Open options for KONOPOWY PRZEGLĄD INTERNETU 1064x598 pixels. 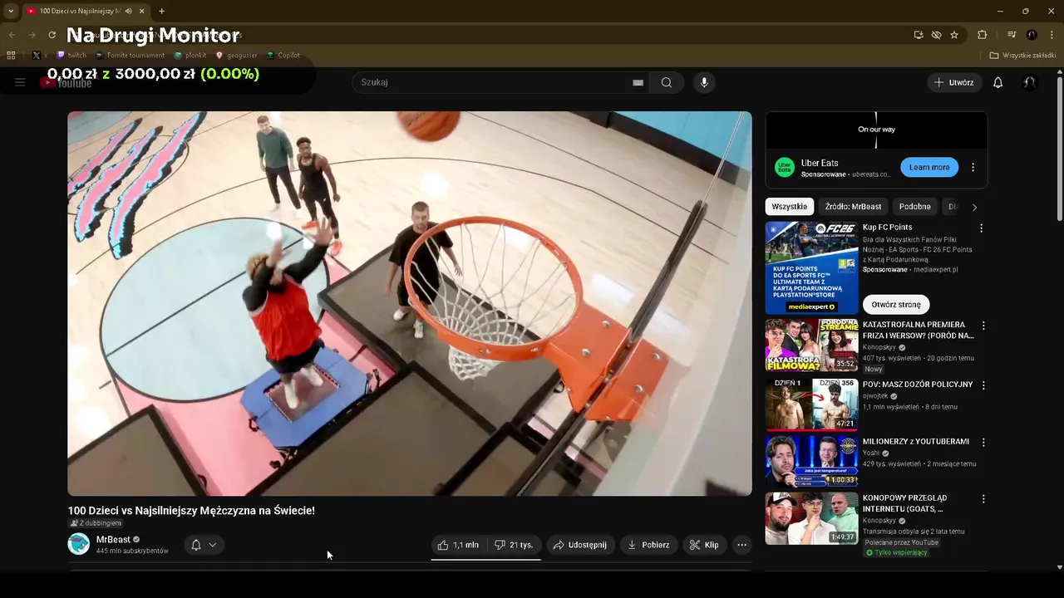click(x=983, y=499)
